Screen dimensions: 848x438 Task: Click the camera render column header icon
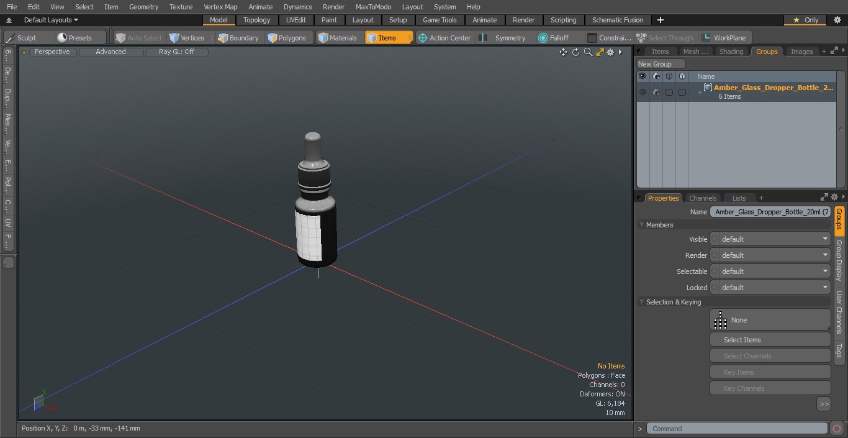pyautogui.click(x=656, y=76)
